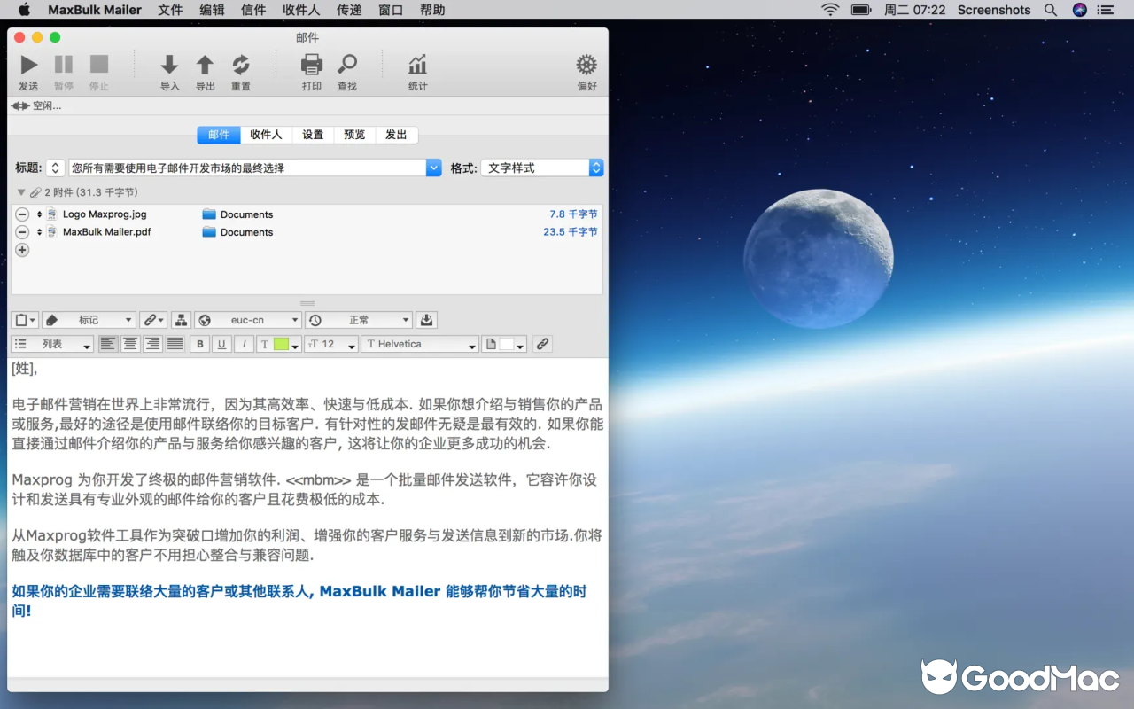Select the 导入 (Import) icon
Viewport: 1134px width, 709px height.
pos(169,64)
